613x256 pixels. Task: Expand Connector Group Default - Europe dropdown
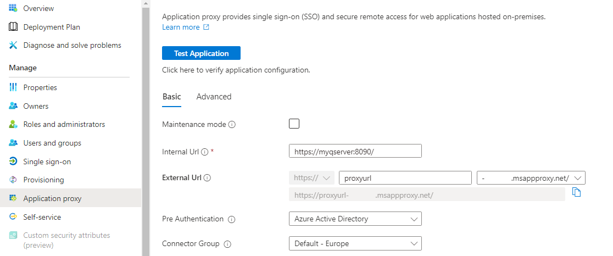[355, 243]
